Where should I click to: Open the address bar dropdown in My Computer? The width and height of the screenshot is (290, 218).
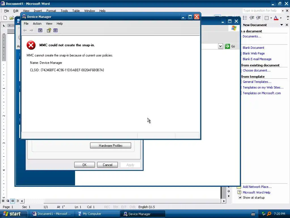[x=220, y=46]
